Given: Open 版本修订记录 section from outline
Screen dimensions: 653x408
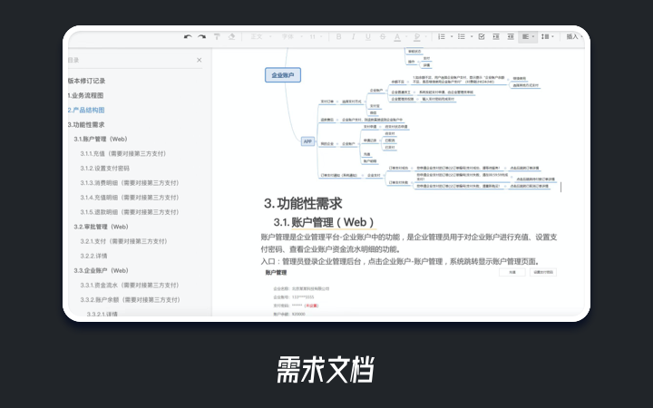Looking at the screenshot, I should pyautogui.click(x=86, y=81).
